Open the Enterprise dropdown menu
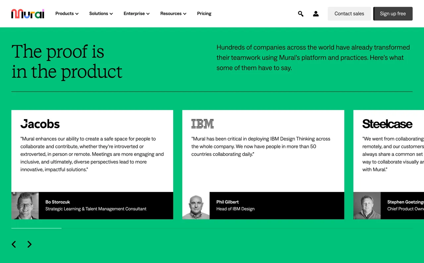 (136, 14)
